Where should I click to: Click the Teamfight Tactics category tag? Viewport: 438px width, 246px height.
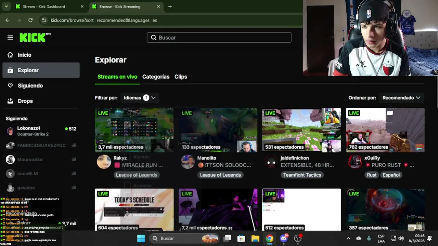pyautogui.click(x=302, y=175)
